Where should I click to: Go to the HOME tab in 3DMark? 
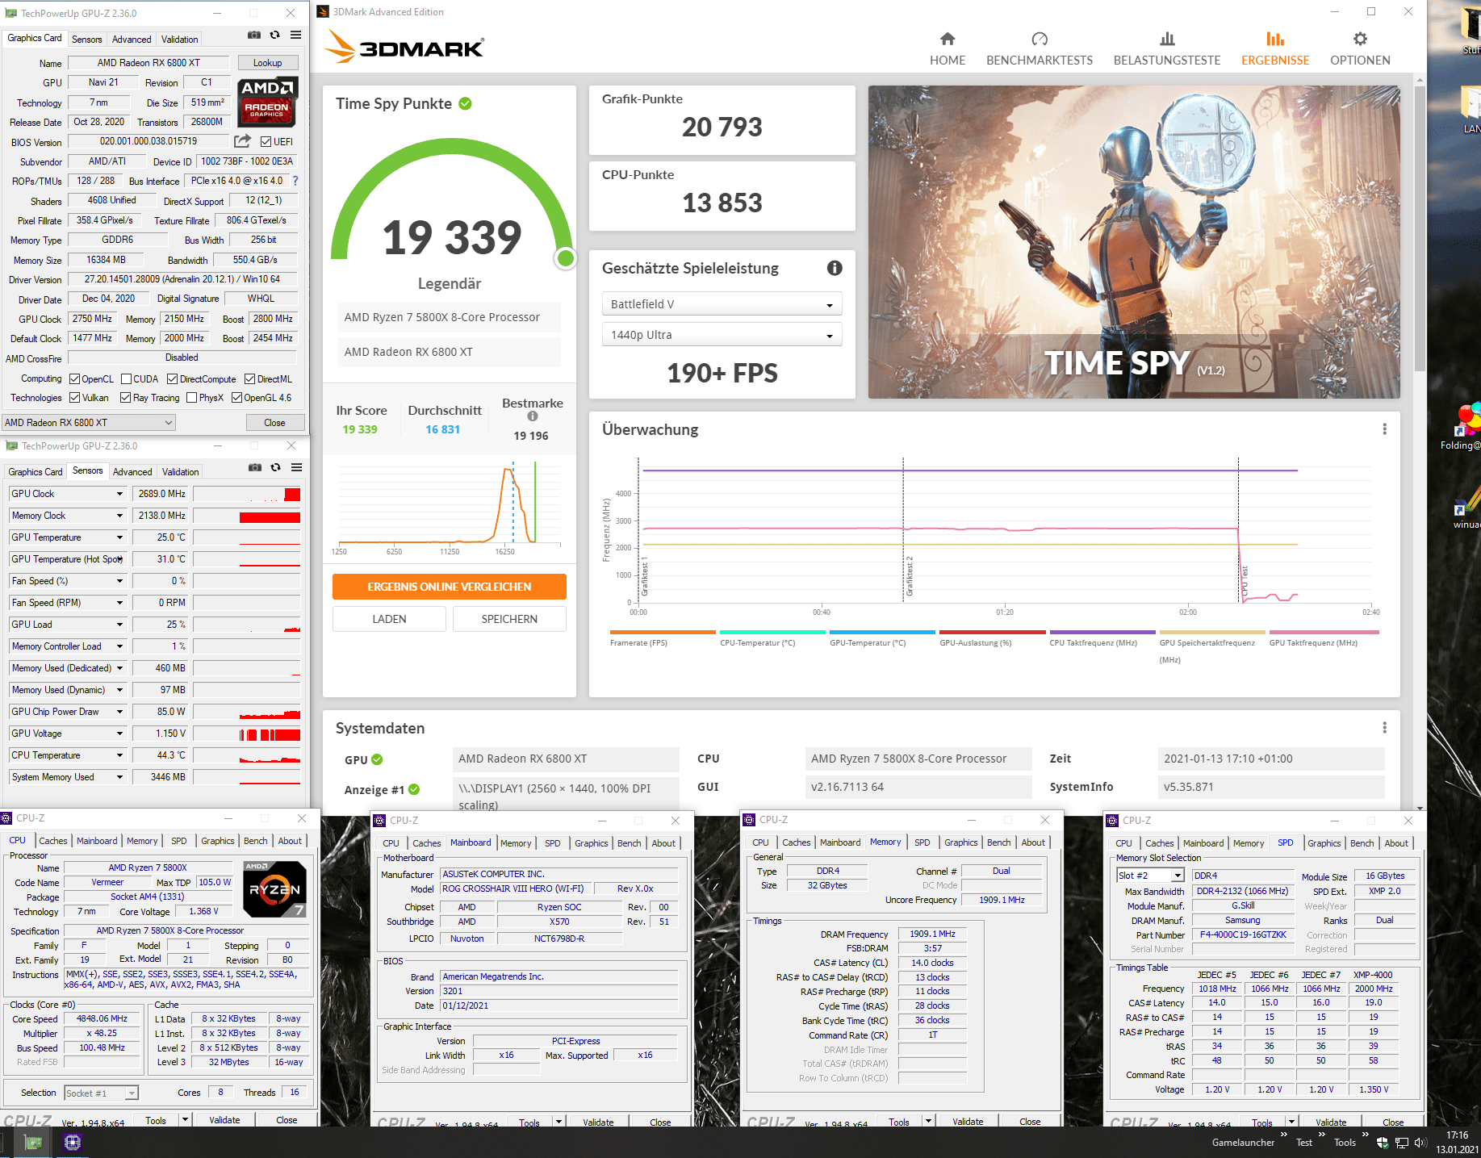click(948, 49)
